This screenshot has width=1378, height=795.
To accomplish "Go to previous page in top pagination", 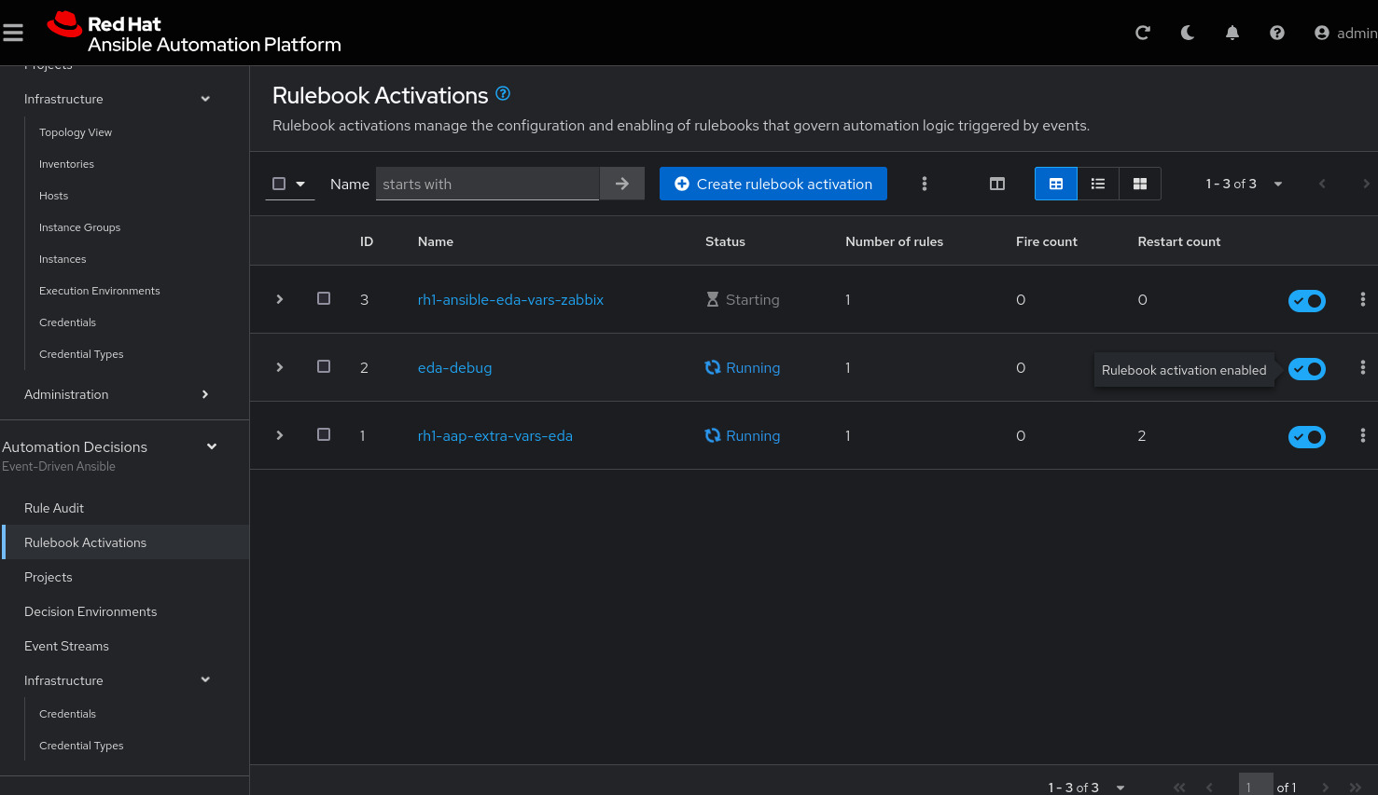I will point(1322,184).
